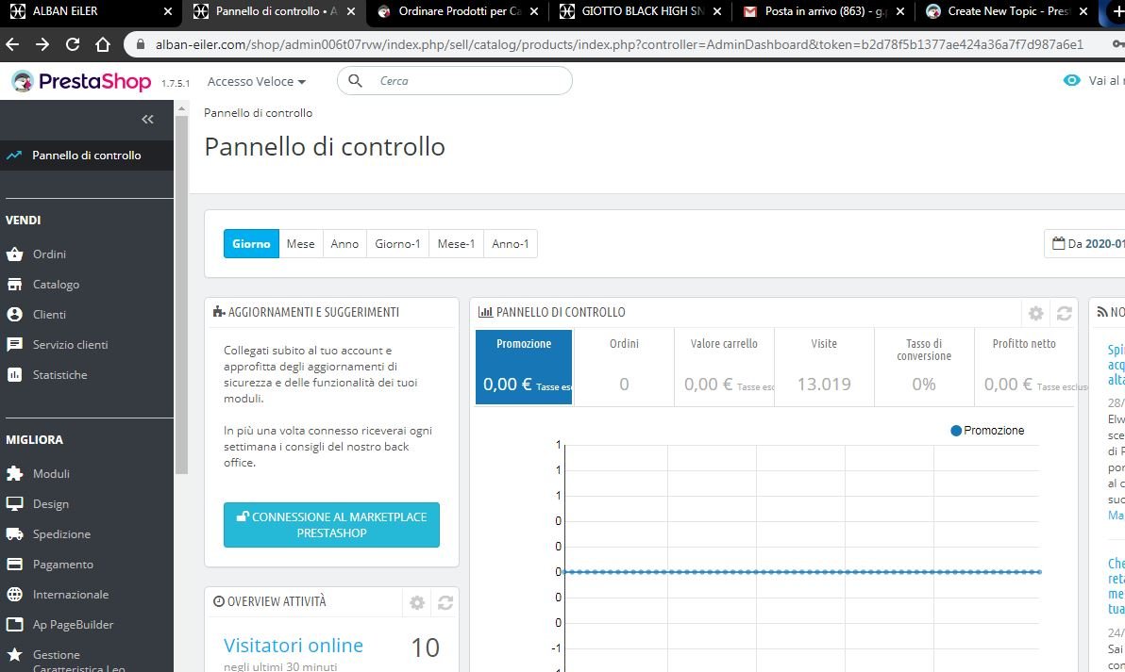1125x672 pixels.
Task: Close the Posta in arrivo browser tab
Action: pyautogui.click(x=900, y=11)
